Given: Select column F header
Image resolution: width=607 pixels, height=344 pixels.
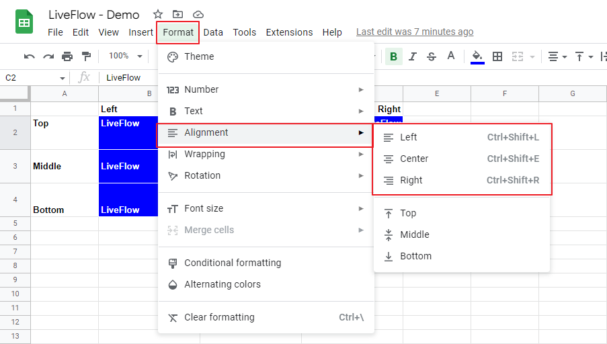Looking at the screenshot, I should (x=505, y=93).
